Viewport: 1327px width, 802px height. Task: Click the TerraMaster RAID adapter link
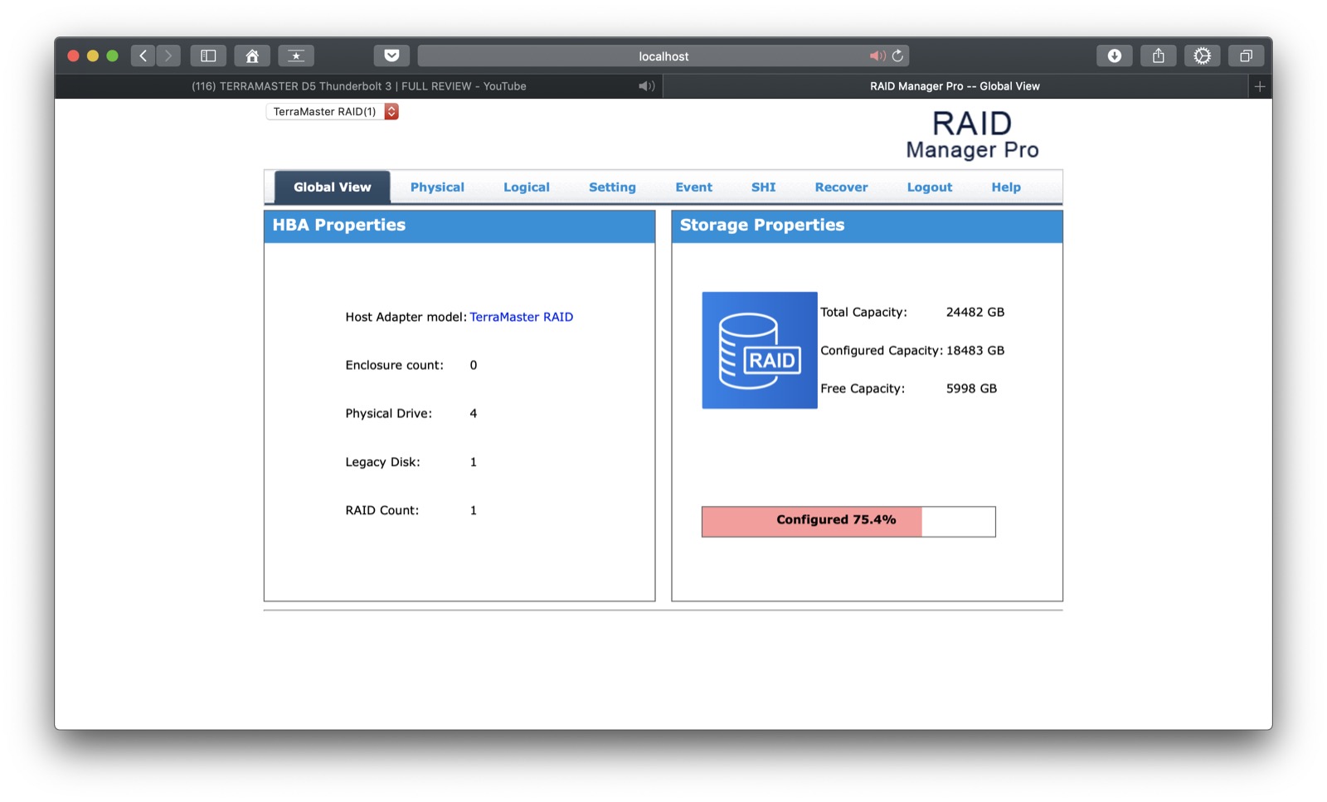(x=522, y=317)
